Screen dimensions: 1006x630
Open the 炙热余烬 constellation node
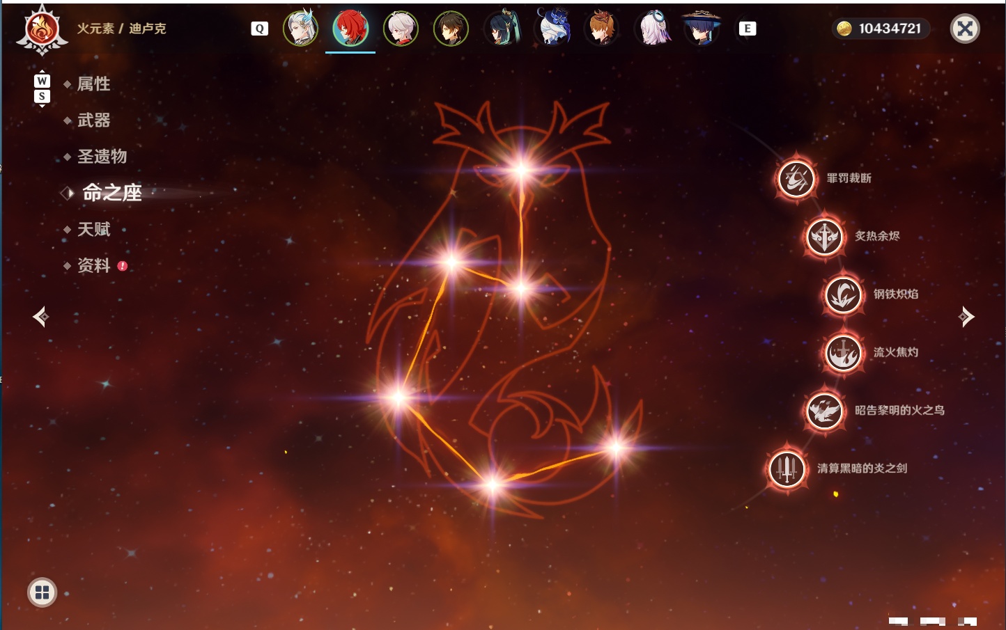click(x=824, y=237)
